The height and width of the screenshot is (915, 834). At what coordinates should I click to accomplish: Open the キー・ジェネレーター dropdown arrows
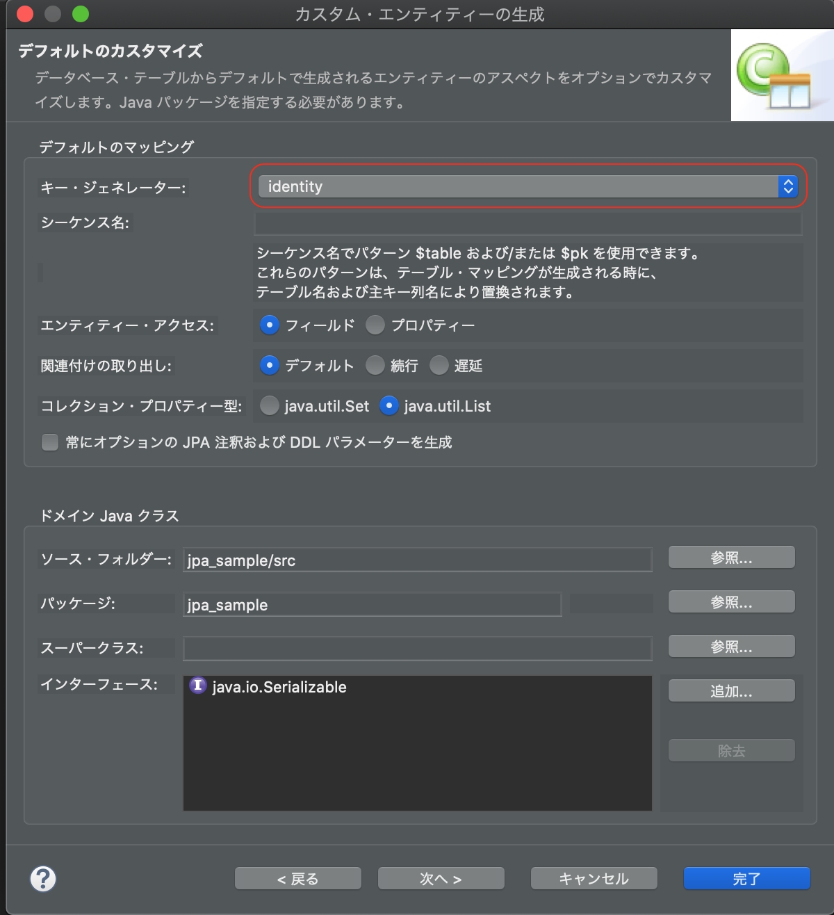[786, 186]
